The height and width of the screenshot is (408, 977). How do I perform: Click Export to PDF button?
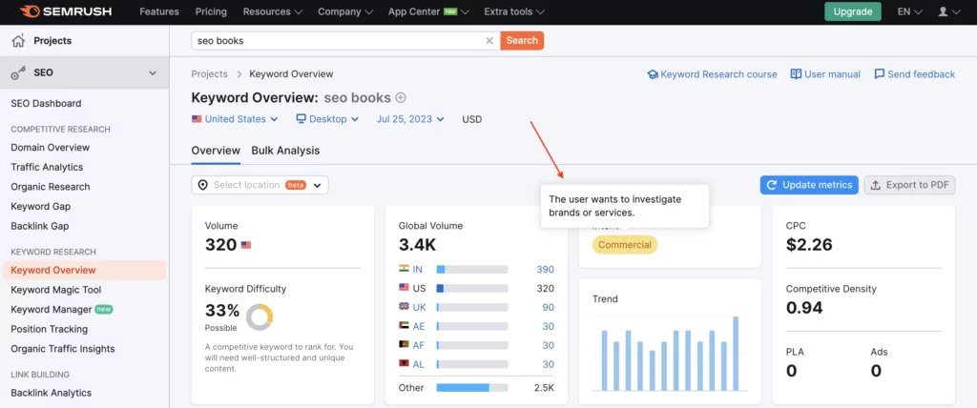(909, 185)
